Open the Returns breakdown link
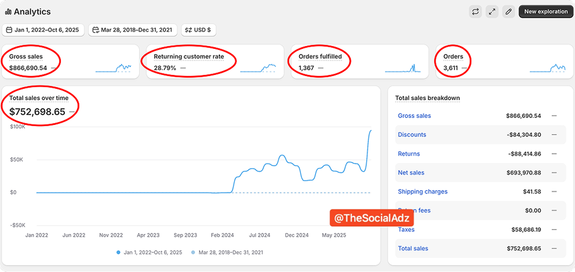Screen dimensions: 575x272 click(409, 154)
